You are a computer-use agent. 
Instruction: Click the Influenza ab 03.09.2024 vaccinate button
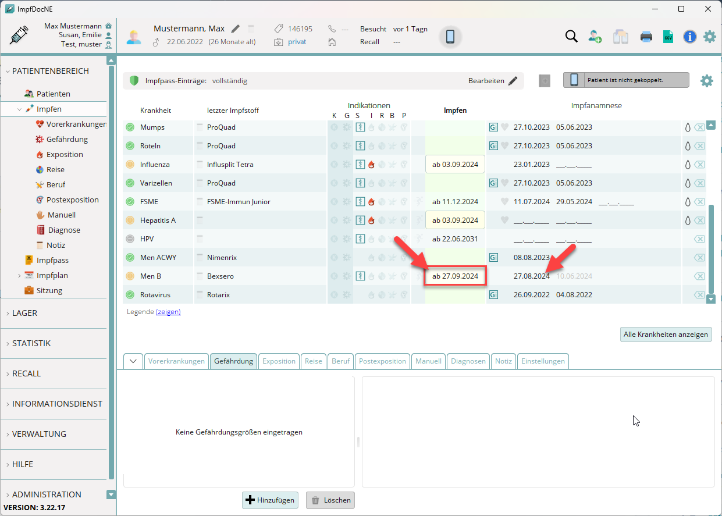[x=455, y=165]
